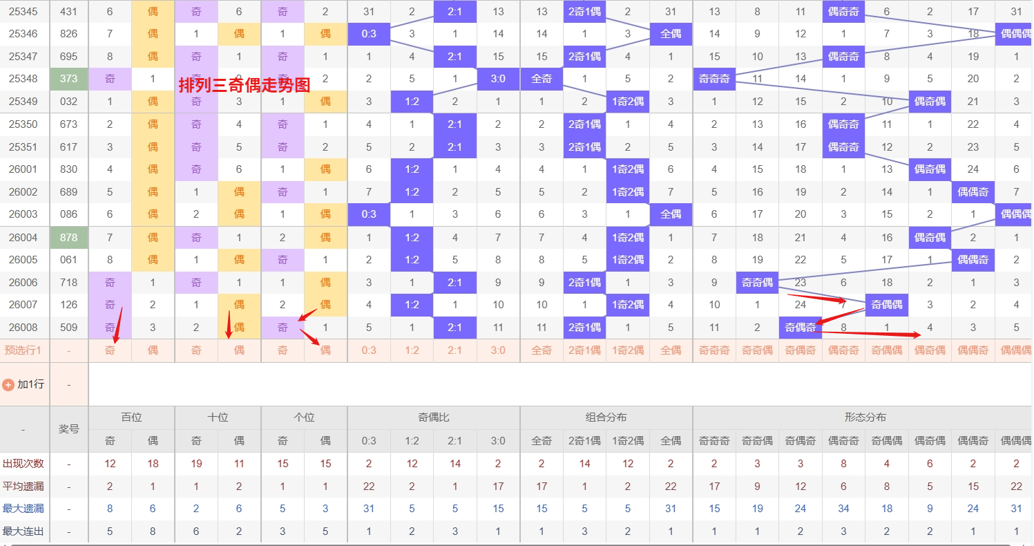1034x546 pixels.
Task: Select green 878 number in issue 26004
Action: [x=69, y=238]
